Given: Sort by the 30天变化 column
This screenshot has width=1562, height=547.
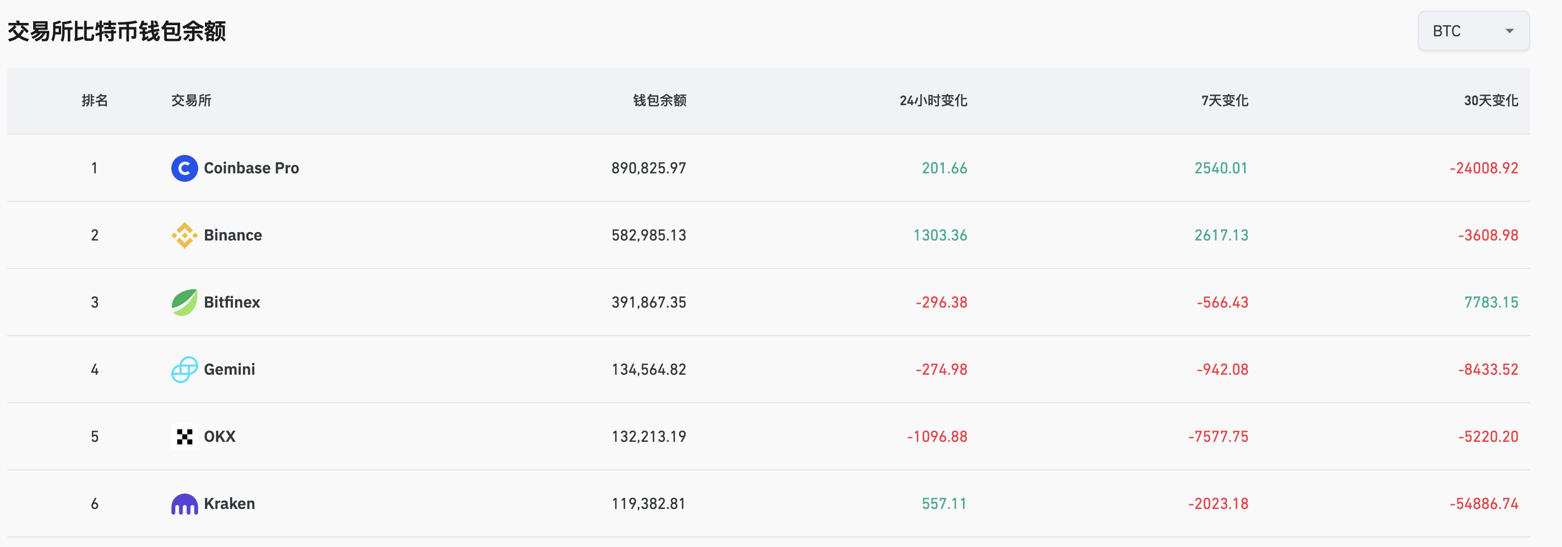Looking at the screenshot, I should click(x=1490, y=101).
